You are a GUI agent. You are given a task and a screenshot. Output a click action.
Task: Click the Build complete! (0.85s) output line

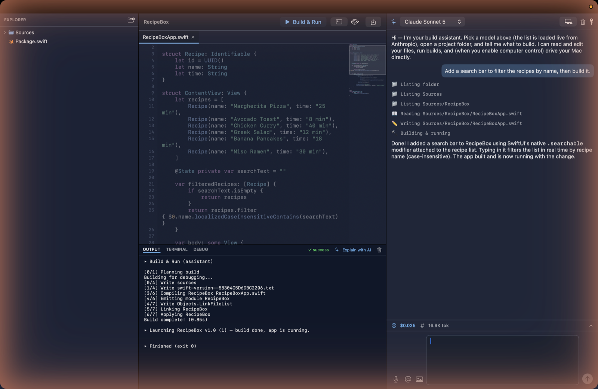pos(176,320)
